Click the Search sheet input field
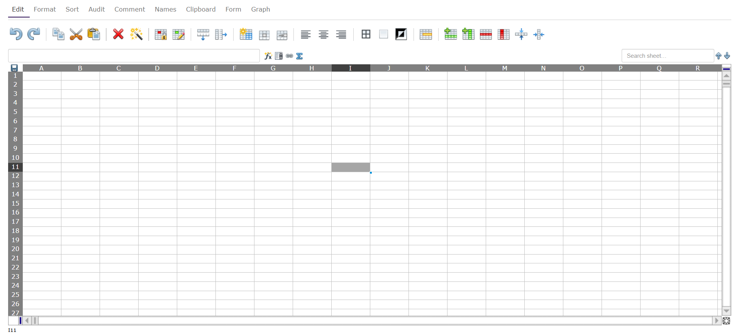The image size is (734, 335). tap(668, 56)
